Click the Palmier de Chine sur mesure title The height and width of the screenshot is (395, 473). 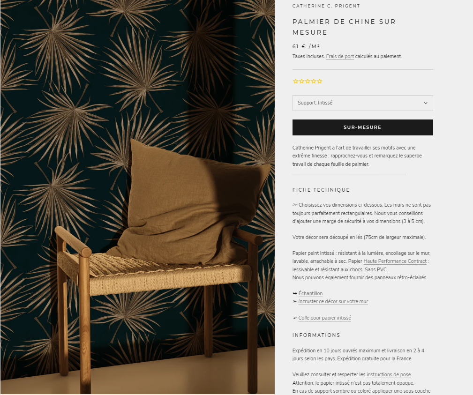click(344, 27)
